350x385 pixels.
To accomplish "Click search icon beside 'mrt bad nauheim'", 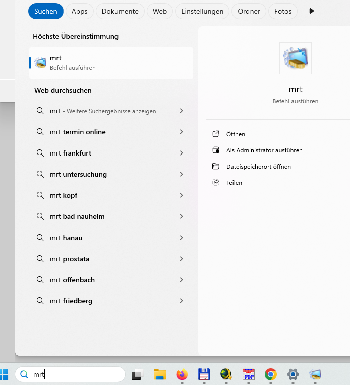I will 40,216.
